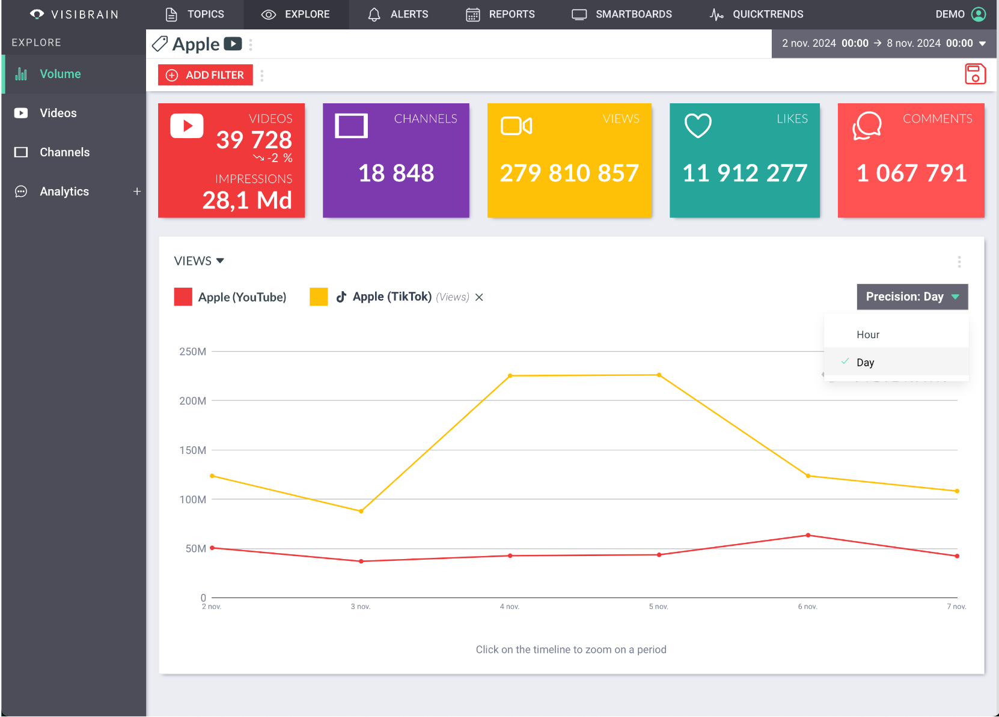This screenshot has height=717, width=999.
Task: Select Hour precision option
Action: pyautogui.click(x=896, y=334)
